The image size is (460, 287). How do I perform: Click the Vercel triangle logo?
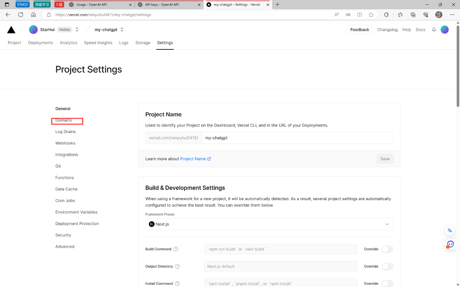tap(11, 30)
